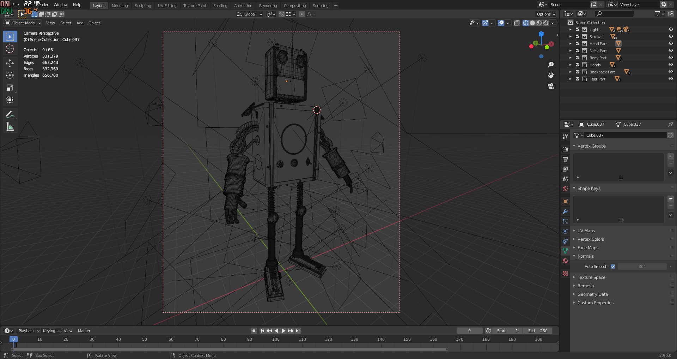
Task: Toggle proportional editing icon
Action: point(301,14)
